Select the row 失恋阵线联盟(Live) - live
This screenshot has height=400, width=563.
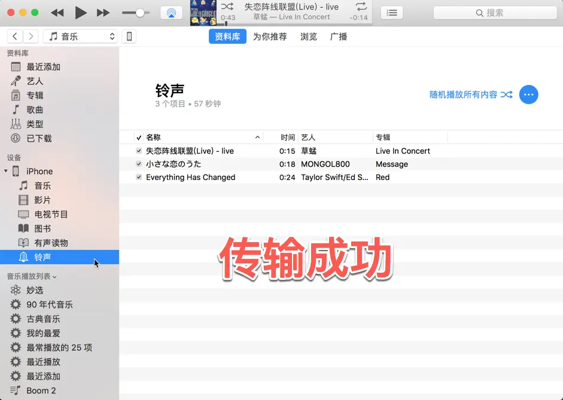pos(341,151)
